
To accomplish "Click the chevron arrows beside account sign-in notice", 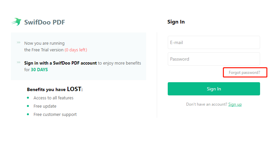I will pos(19,62).
